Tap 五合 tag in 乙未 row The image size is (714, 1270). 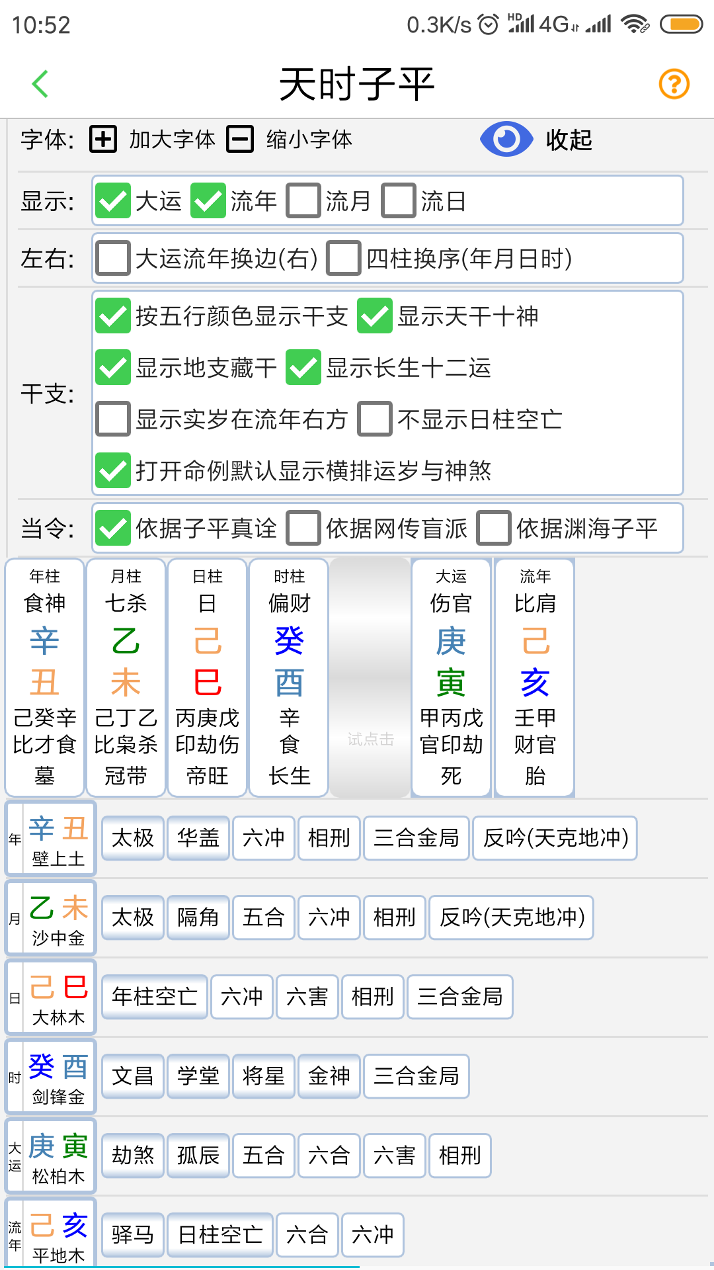[x=264, y=917]
